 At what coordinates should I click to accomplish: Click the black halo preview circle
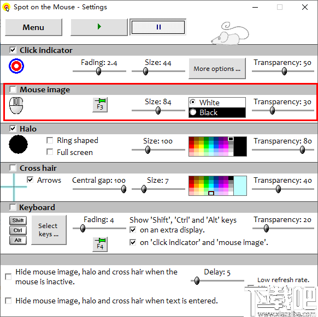click(18, 144)
